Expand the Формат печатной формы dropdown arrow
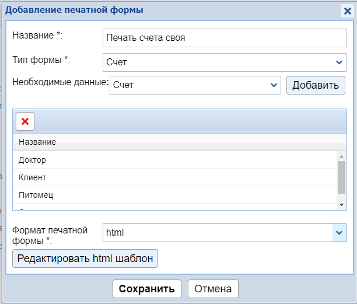This screenshot has height=304, width=357. 339,233
